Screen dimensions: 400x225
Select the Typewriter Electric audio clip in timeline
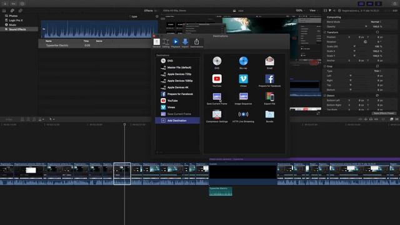pyautogui.click(x=221, y=192)
